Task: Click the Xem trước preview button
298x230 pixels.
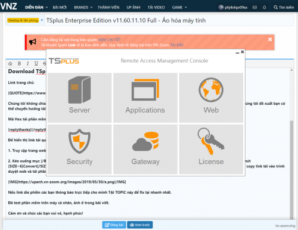Action: (x=140, y=225)
